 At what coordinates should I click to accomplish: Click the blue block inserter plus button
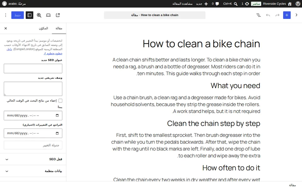click(287, 15)
